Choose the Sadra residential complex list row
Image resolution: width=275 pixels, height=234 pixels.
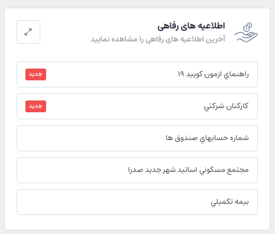coord(137,170)
